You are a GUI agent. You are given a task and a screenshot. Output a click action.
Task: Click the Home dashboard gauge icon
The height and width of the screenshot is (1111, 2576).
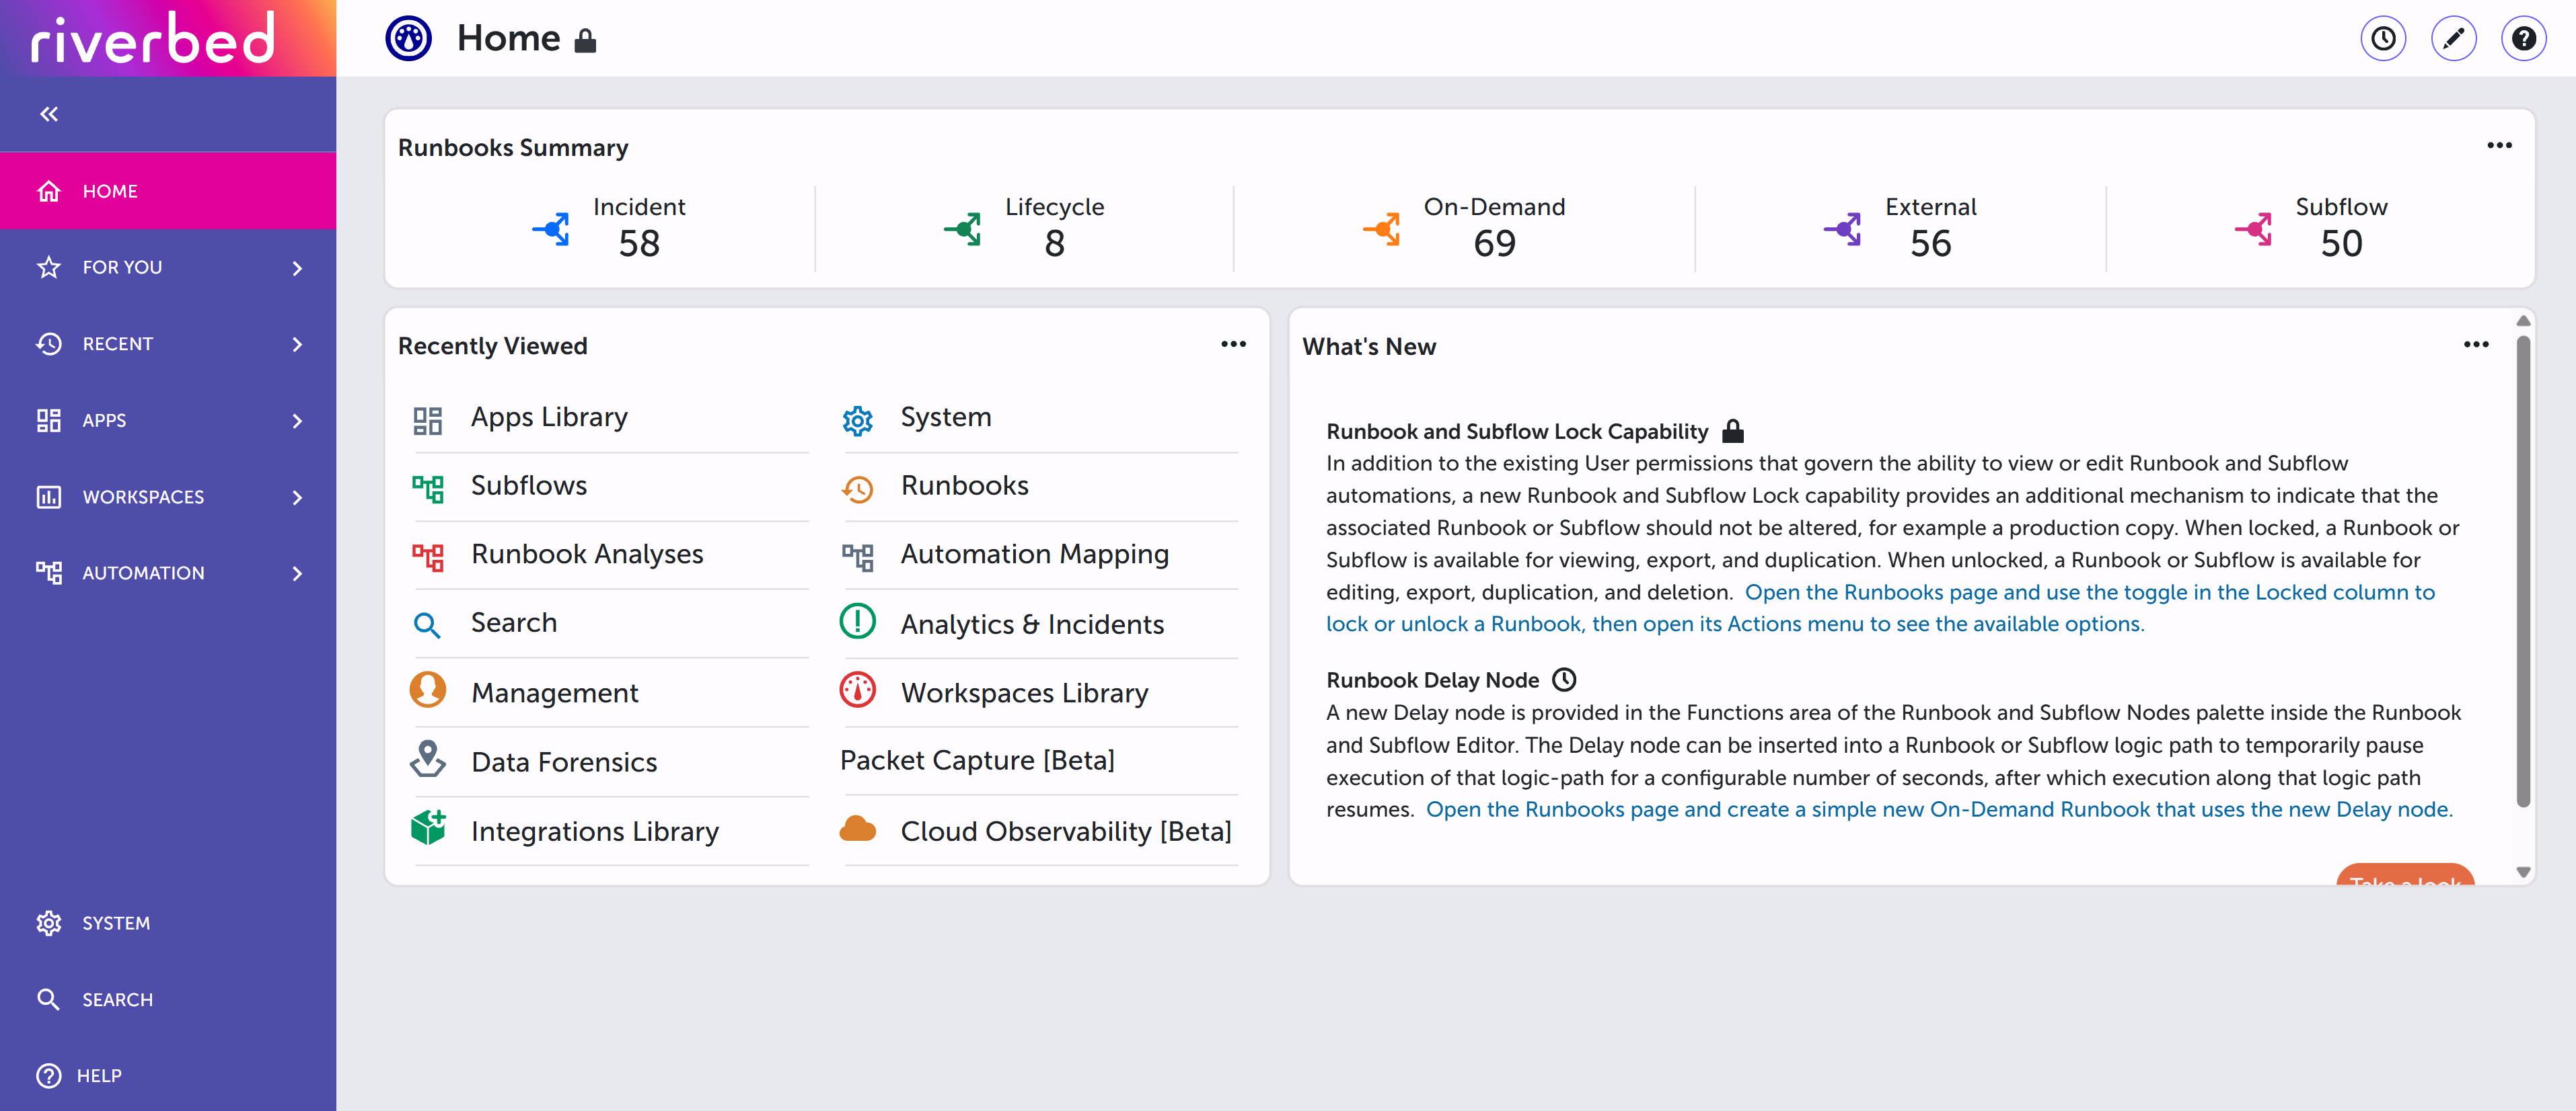[408, 39]
